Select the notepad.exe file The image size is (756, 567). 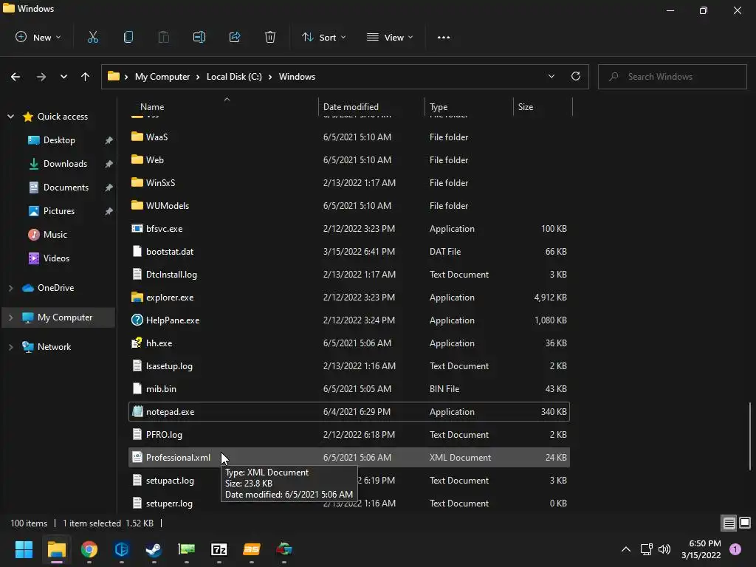coord(349,412)
